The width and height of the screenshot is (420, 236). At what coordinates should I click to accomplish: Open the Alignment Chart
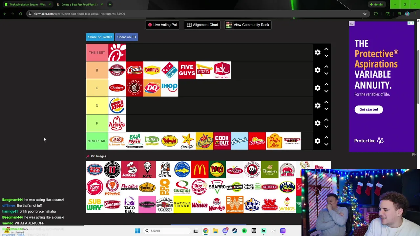(x=202, y=25)
